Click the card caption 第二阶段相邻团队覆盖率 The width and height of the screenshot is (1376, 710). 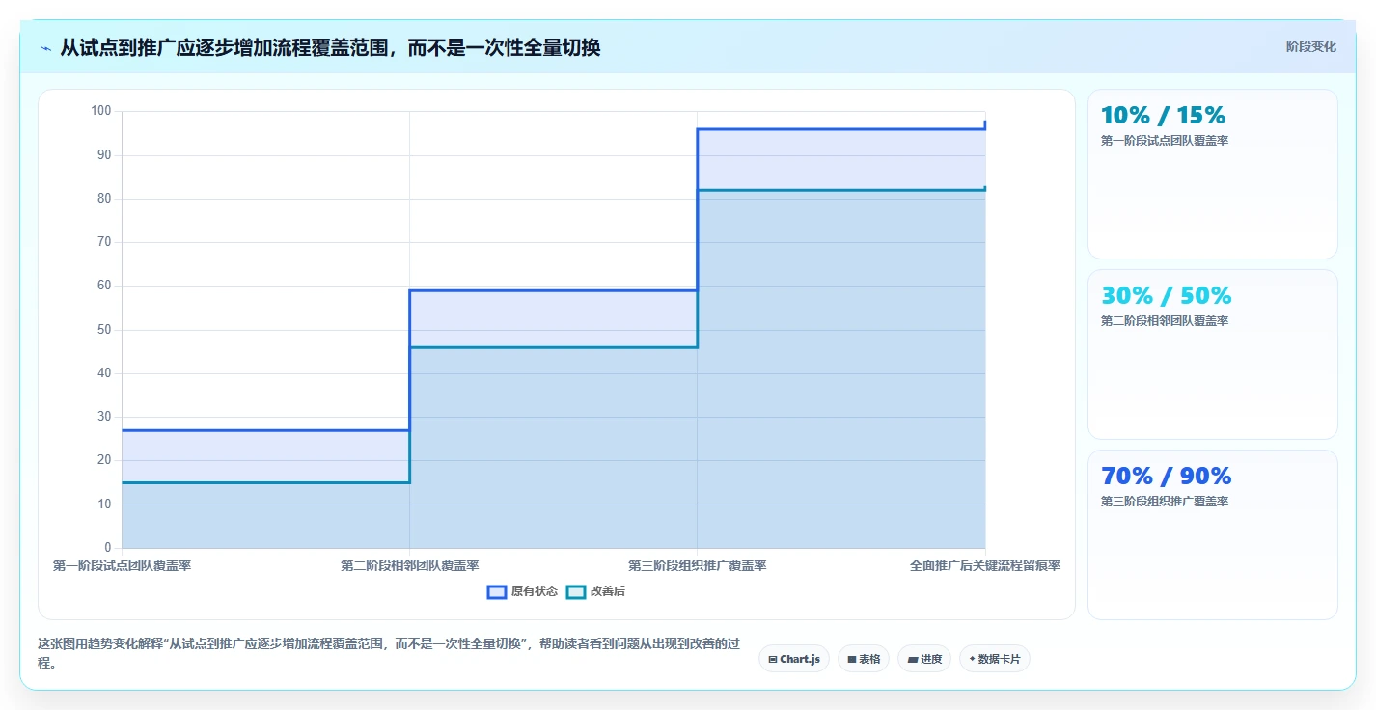[x=1164, y=321]
